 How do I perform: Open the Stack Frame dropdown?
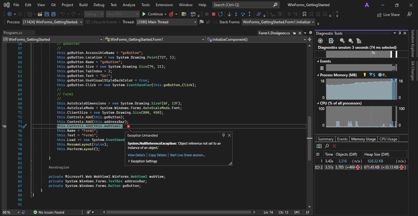[278, 22]
